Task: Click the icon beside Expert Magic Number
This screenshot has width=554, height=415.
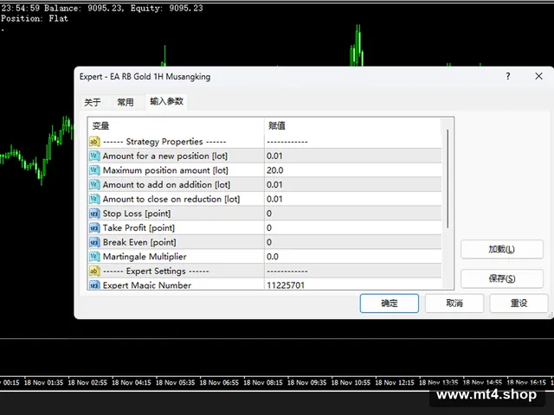Action: tap(94, 284)
